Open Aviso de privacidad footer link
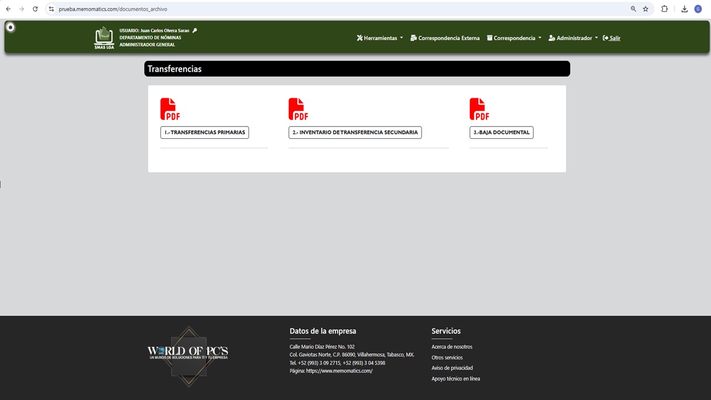Image resolution: width=711 pixels, height=400 pixels. click(452, 368)
